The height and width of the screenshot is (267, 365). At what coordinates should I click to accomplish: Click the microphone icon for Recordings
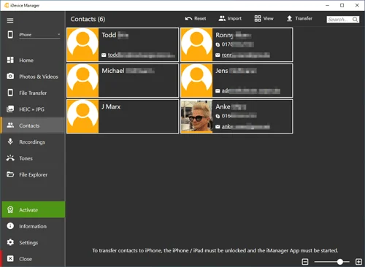[10, 142]
